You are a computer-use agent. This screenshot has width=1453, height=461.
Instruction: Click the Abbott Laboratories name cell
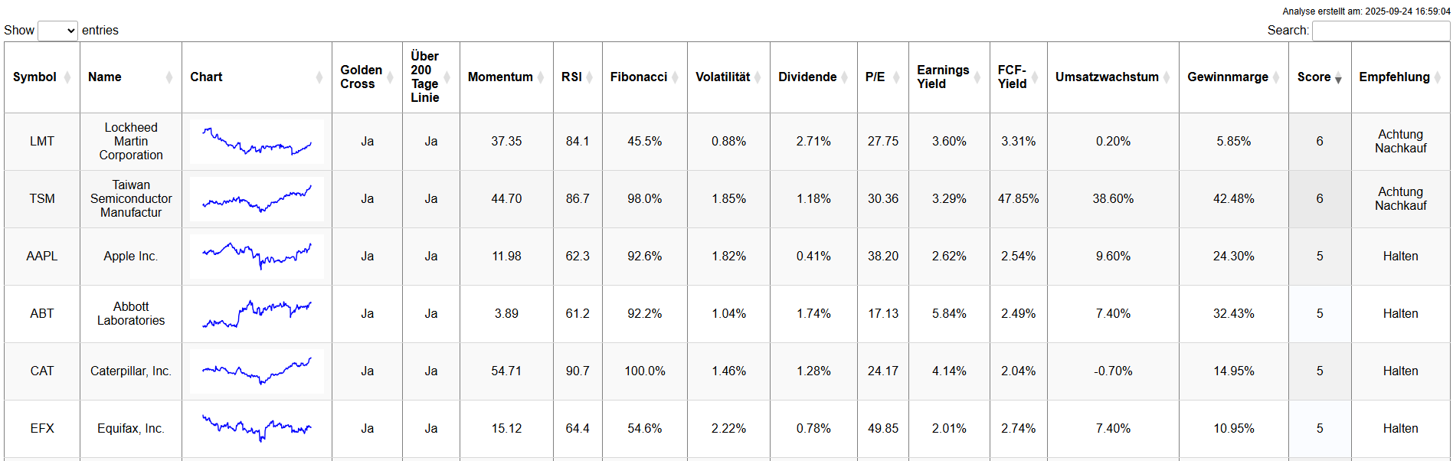click(131, 314)
